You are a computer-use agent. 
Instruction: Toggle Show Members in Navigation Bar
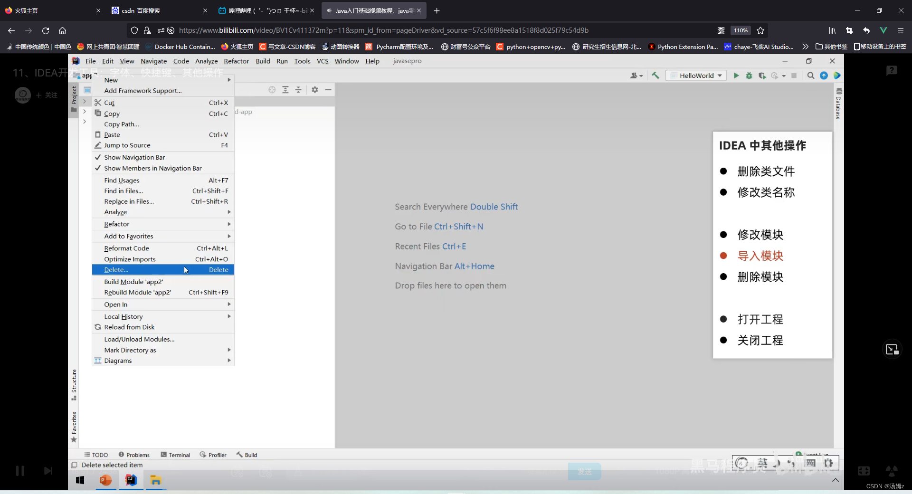click(x=163, y=168)
